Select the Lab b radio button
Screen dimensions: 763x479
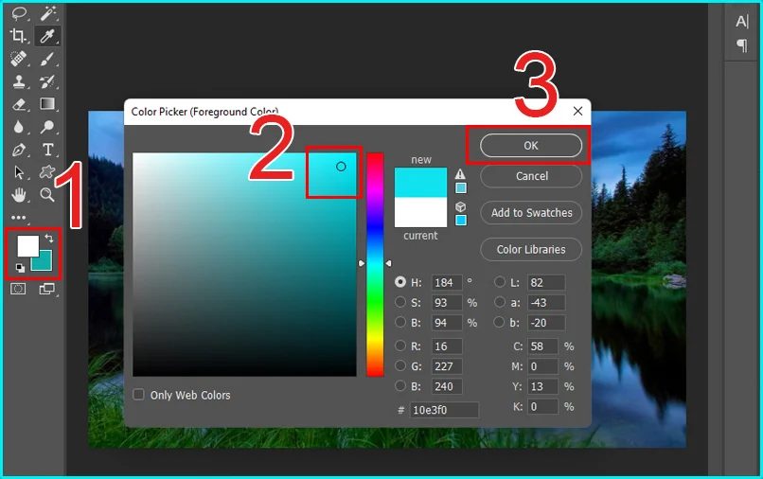(499, 322)
